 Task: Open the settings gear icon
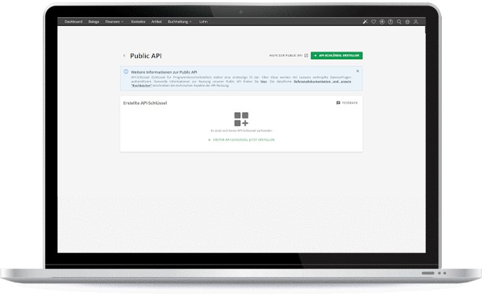point(407,22)
